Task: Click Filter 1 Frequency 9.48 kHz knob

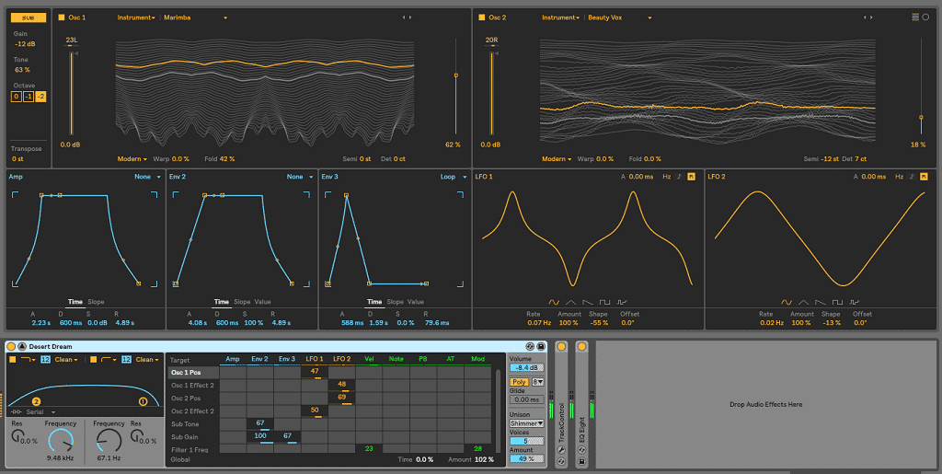Action: 61,442
